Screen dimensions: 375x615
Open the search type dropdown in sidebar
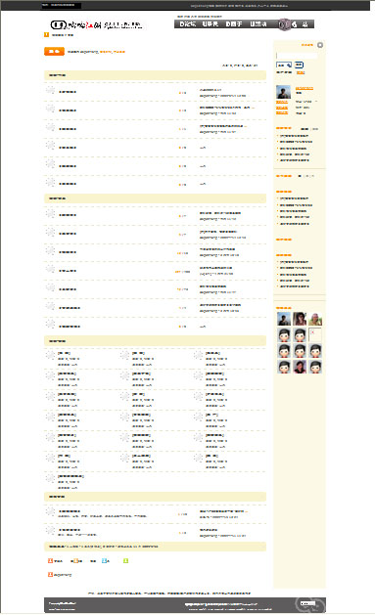284,66
